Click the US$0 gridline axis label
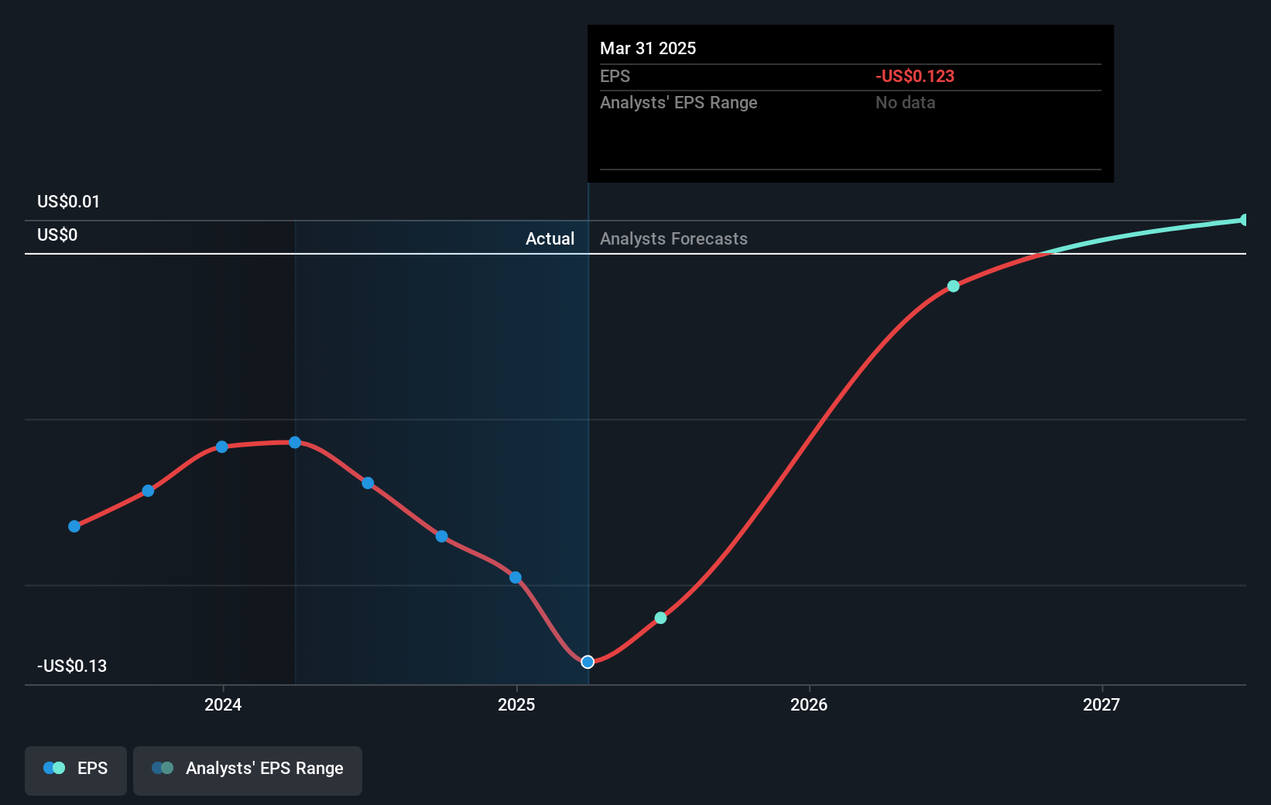Image resolution: width=1271 pixels, height=805 pixels. tap(57, 235)
